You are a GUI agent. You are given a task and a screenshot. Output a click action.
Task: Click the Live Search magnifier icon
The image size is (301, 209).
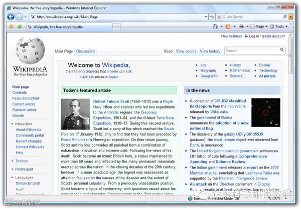[x=285, y=16]
